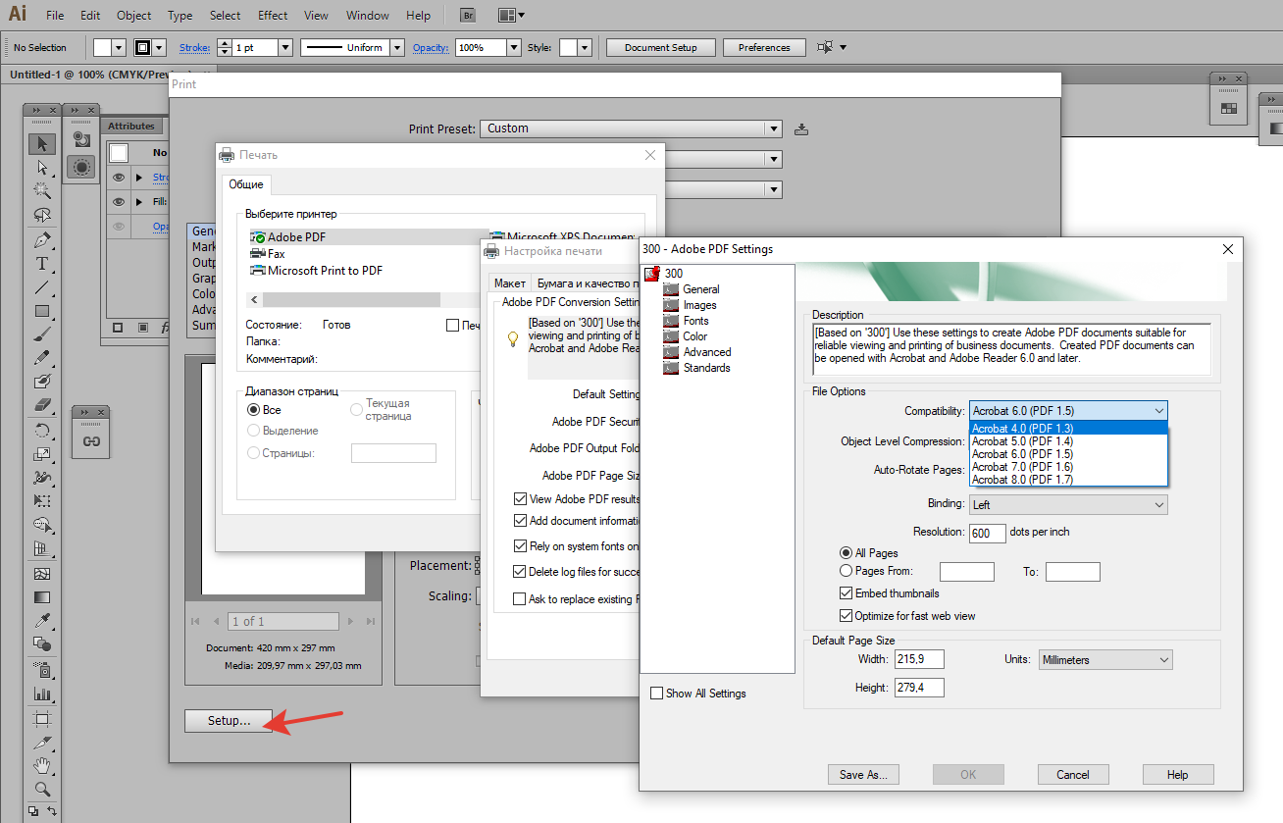Open the Binding dropdown
This screenshot has height=823, width=1283.
point(1068,505)
